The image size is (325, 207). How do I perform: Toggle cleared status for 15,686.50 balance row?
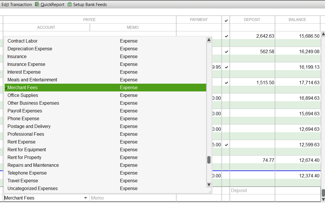pyautogui.click(x=226, y=36)
